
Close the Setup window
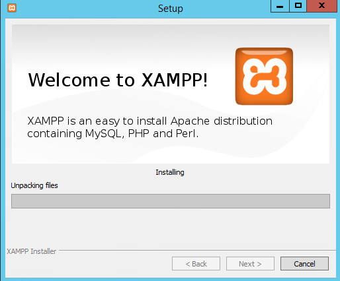(x=321, y=6)
